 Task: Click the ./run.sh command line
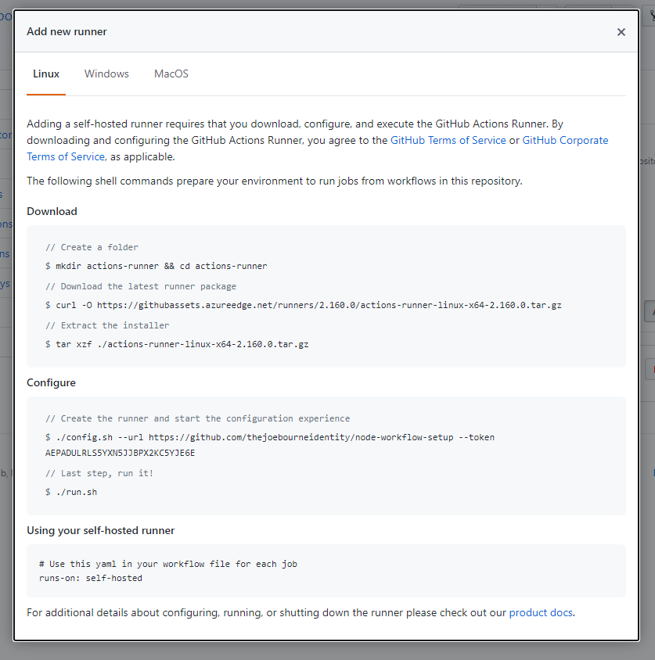[71, 492]
